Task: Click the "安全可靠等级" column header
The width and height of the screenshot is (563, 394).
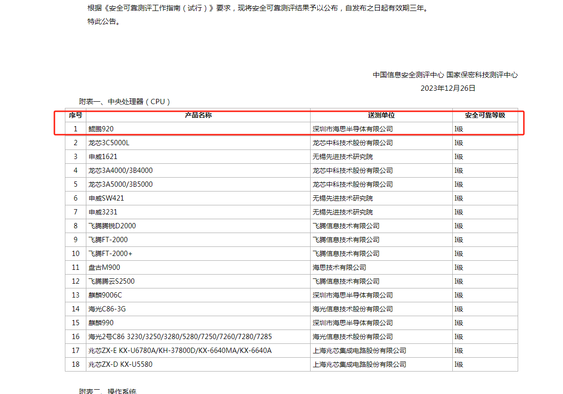Action: [485, 116]
